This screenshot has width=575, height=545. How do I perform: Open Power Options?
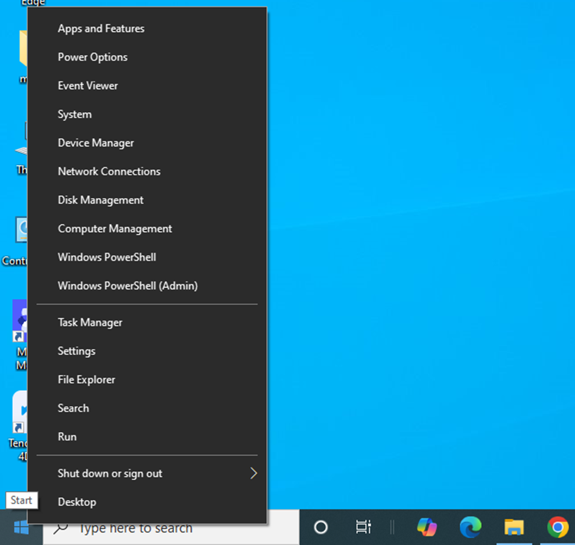(x=93, y=57)
